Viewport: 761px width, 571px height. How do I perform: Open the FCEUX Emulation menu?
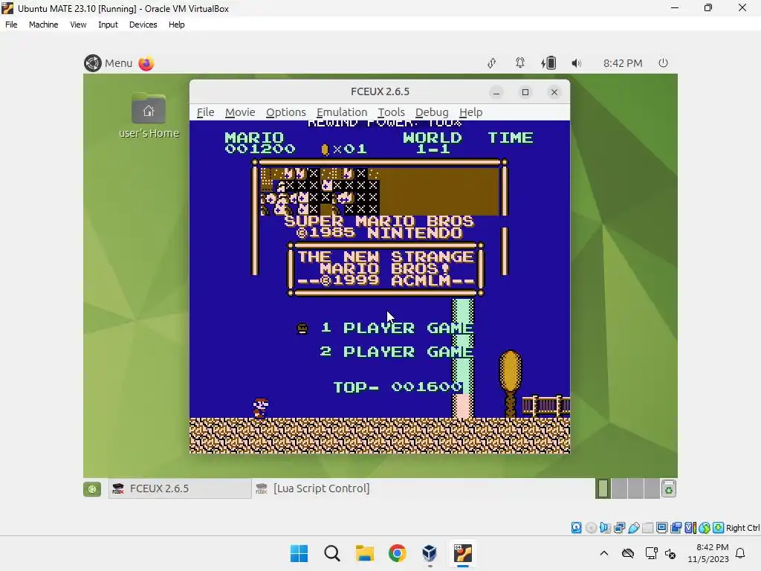pos(342,112)
